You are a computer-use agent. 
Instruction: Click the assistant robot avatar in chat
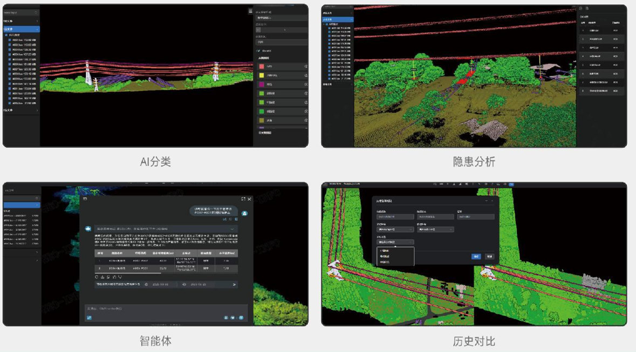click(88, 229)
